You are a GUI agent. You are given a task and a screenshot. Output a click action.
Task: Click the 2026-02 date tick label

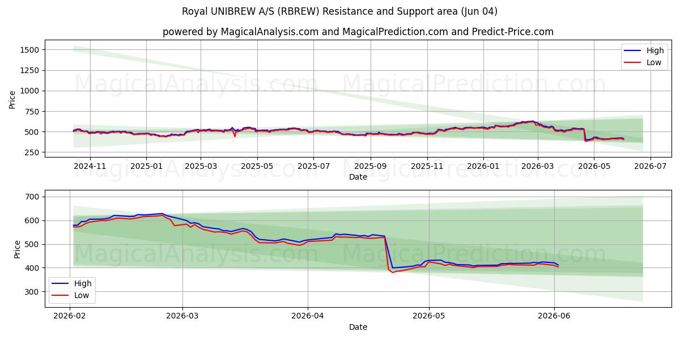(69, 317)
